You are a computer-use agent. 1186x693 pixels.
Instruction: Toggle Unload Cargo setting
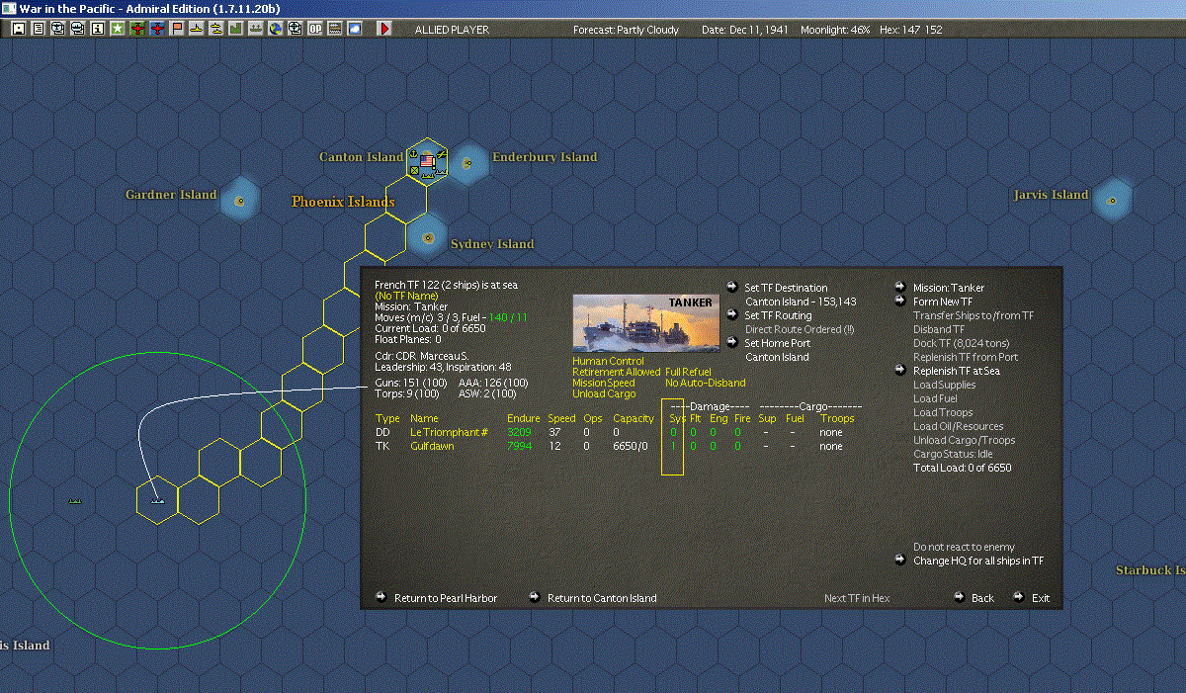[605, 393]
